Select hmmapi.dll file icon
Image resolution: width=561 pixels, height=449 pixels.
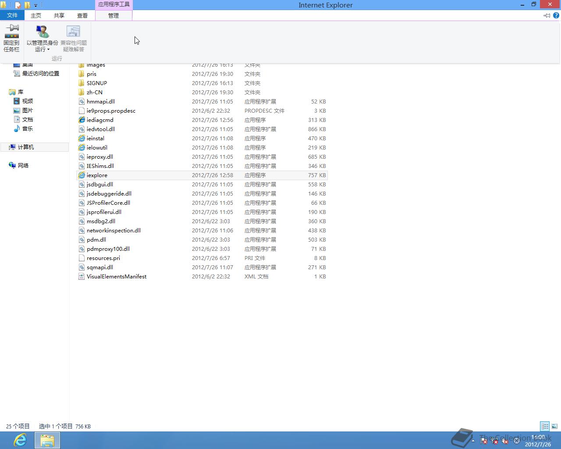click(82, 101)
